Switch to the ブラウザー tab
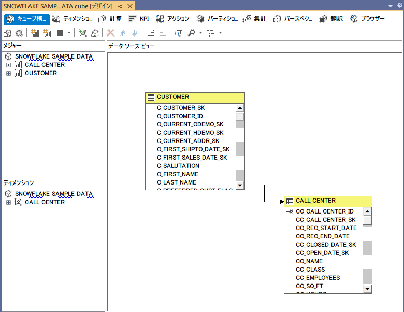 [x=367, y=19]
